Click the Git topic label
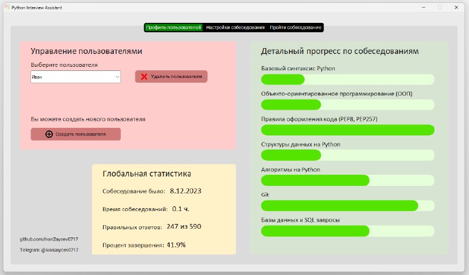The width and height of the screenshot is (469, 275). point(265,195)
